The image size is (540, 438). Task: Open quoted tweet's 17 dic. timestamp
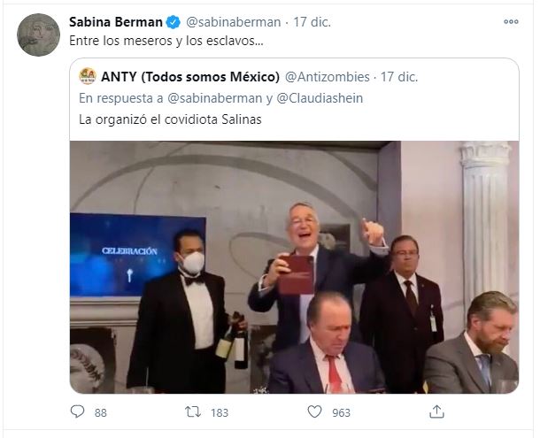pos(399,77)
